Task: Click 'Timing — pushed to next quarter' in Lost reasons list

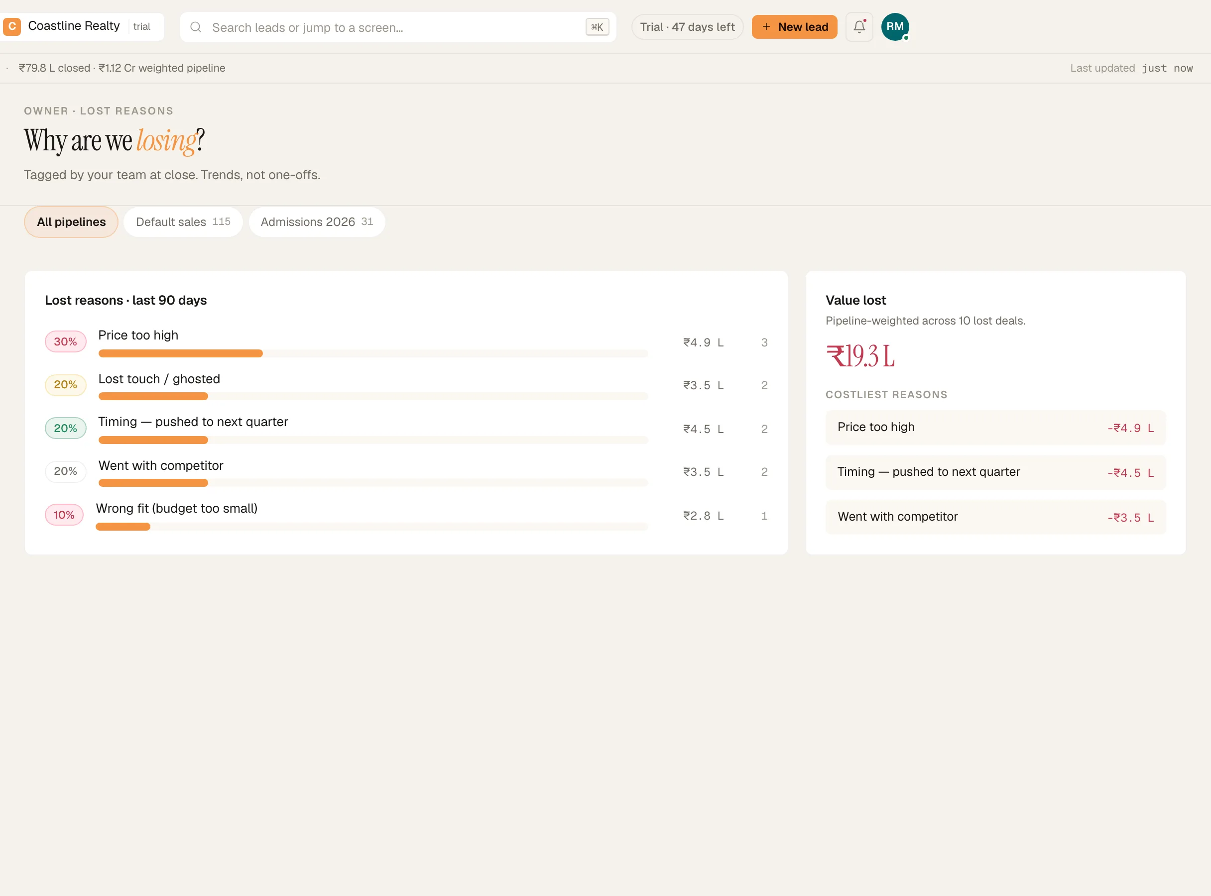Action: pos(193,422)
